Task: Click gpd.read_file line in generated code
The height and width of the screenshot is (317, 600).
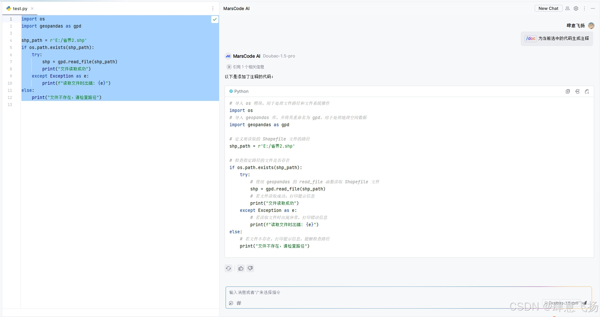Action: [x=288, y=189]
